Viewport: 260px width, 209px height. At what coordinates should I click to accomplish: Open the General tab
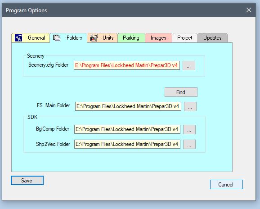(31, 38)
